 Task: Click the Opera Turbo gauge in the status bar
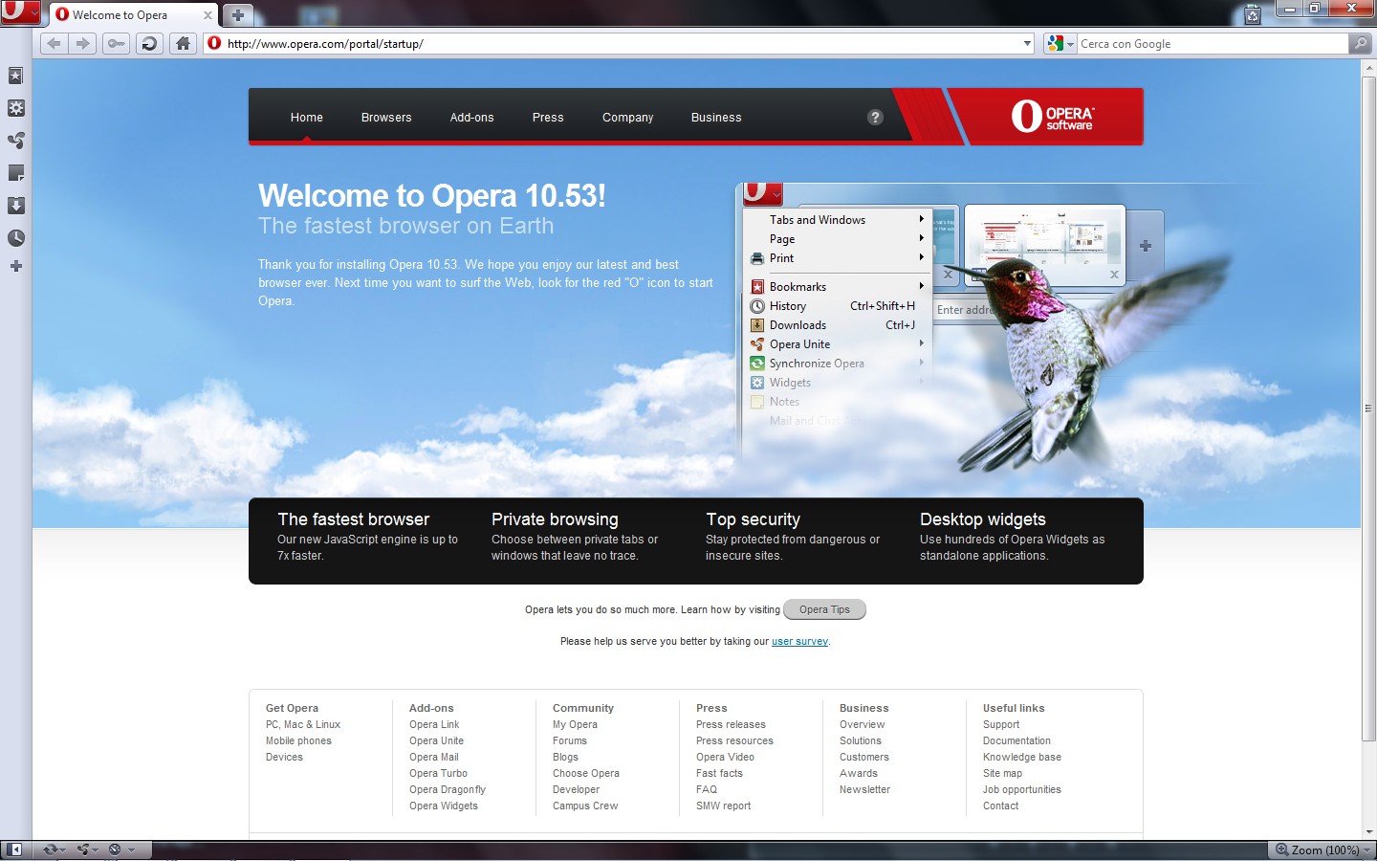(x=115, y=849)
